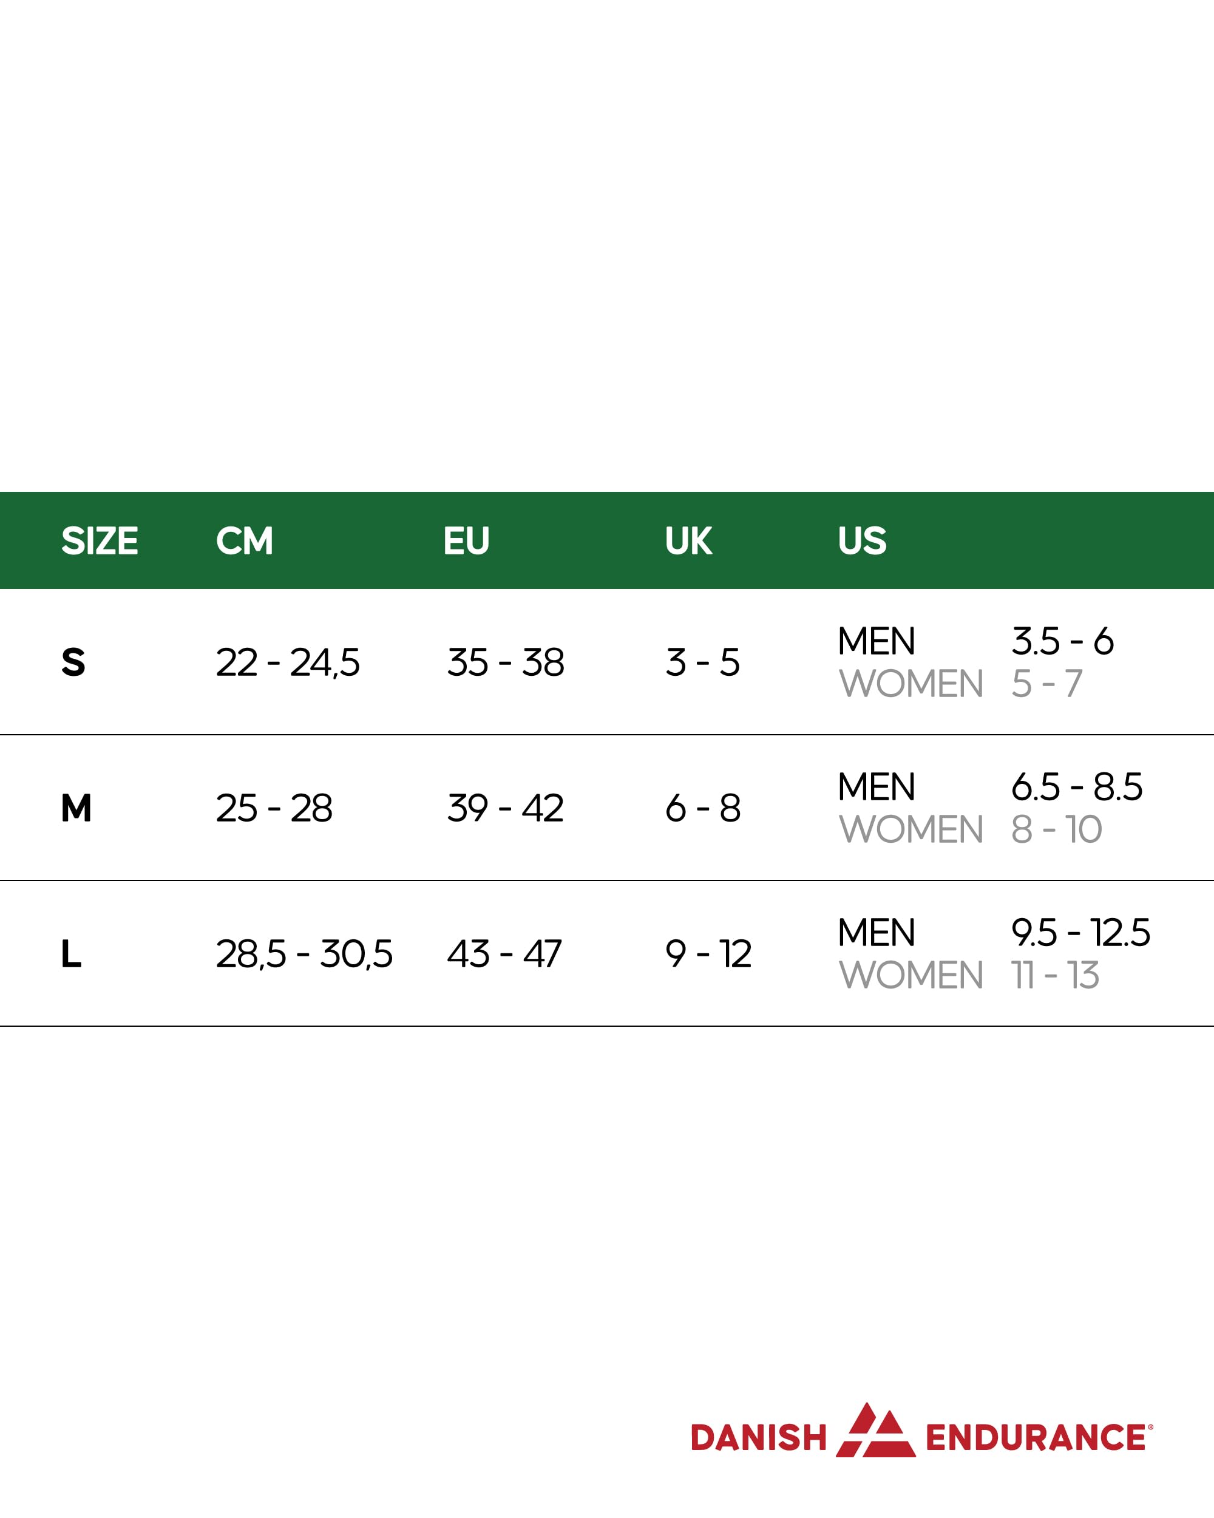Select the US column header
Screen dimensions: 1214x1518
[x=862, y=541]
